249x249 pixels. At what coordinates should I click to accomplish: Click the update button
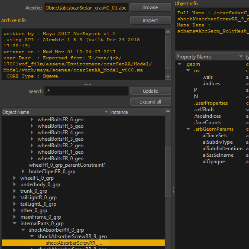point(150,91)
